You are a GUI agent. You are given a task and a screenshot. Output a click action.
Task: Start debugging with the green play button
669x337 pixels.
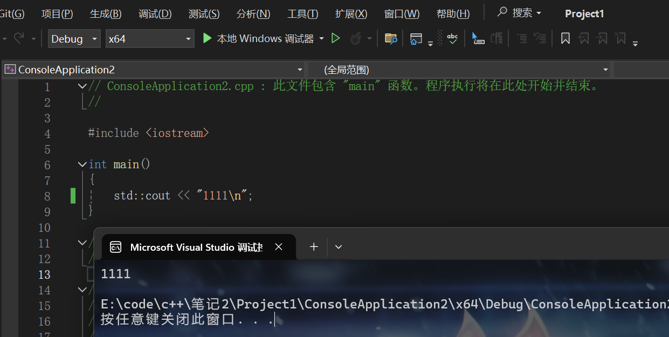[x=207, y=38]
